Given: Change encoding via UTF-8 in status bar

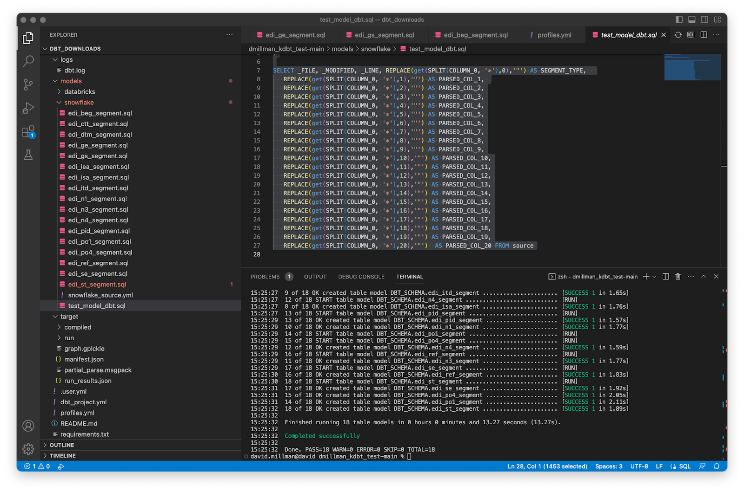Looking at the screenshot, I should (639, 466).
